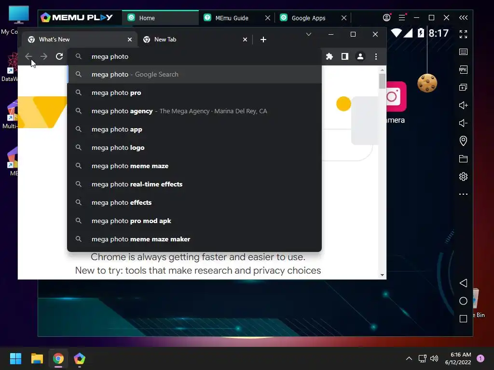Click the MEmu Play taskbar icon
Viewport: 494px width, 370px height.
pyautogui.click(x=80, y=358)
